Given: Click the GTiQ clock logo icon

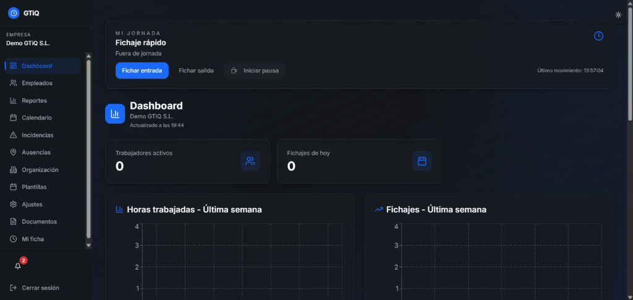Looking at the screenshot, I should (x=14, y=13).
